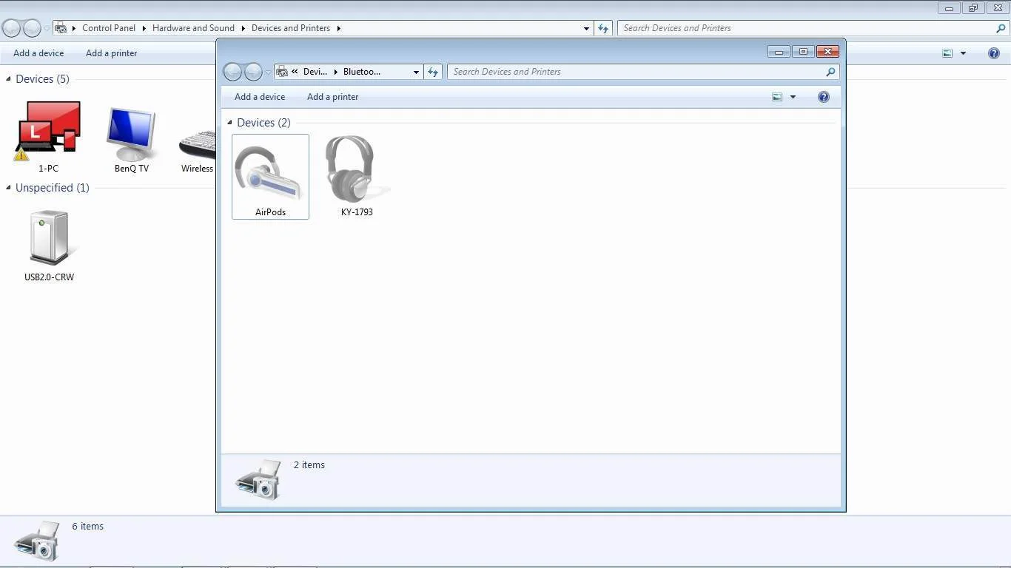The width and height of the screenshot is (1011, 568).
Task: Collapse the Devices (2) group
Action: [x=229, y=123]
